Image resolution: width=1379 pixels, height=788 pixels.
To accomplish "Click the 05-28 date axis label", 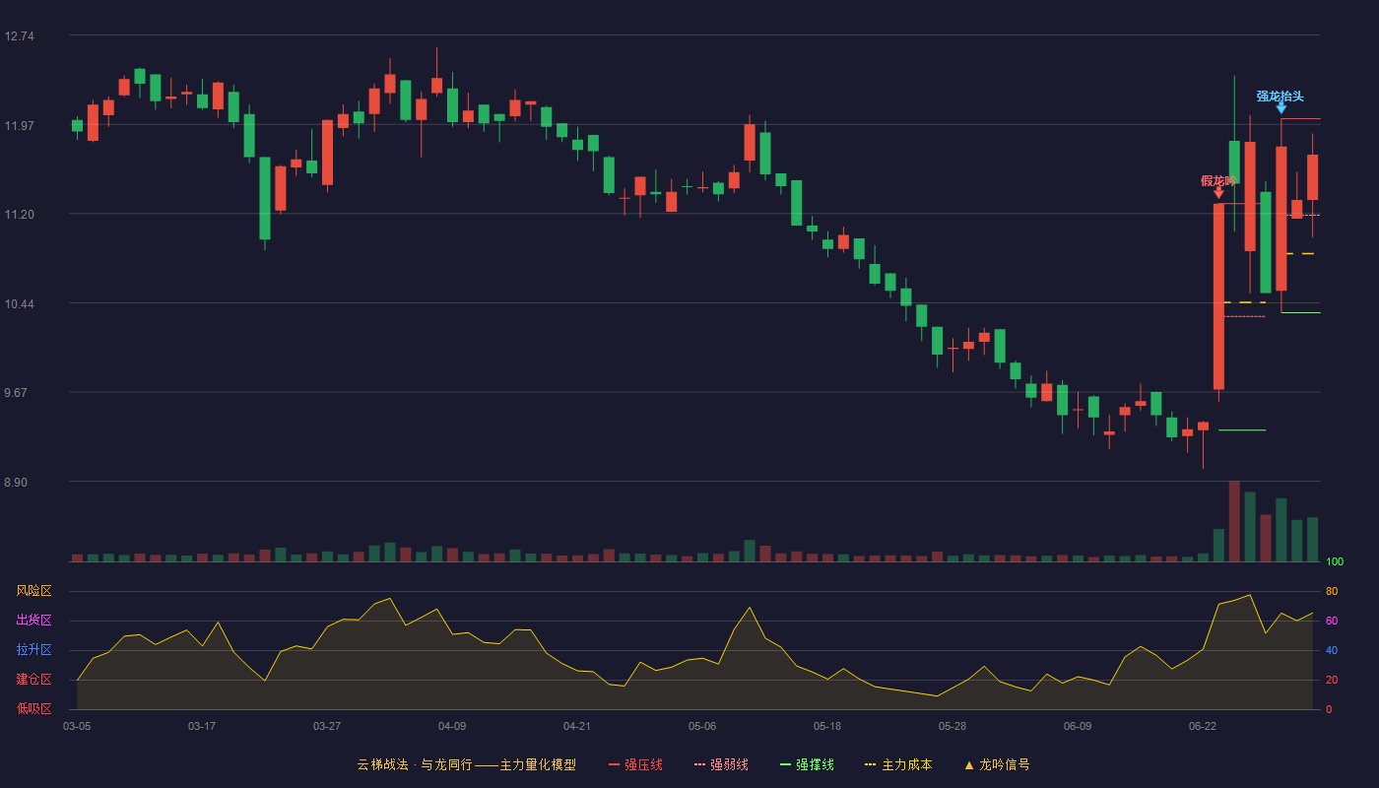I will (x=952, y=726).
